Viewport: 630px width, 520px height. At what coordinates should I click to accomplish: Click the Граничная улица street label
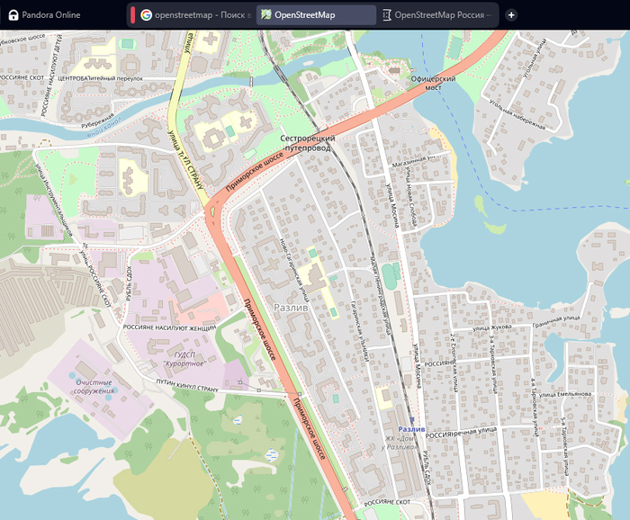556,321
